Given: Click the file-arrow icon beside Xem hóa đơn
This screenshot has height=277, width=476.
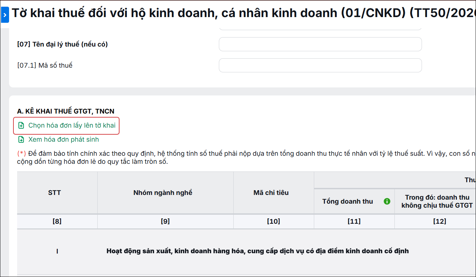Looking at the screenshot, I should (x=21, y=139).
